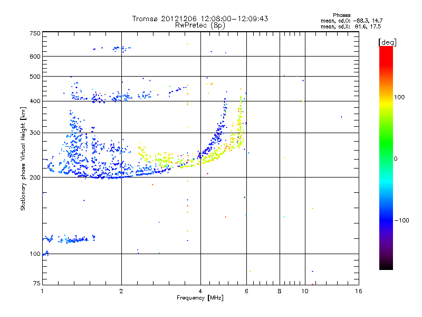This screenshot has width=422, height=317.
Task: Select the 'mean, sd,X: 81.6, 17.5' line
Action: tap(351, 26)
